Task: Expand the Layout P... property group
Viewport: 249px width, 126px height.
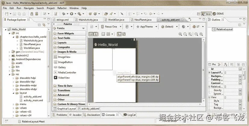Action: tap(210, 72)
